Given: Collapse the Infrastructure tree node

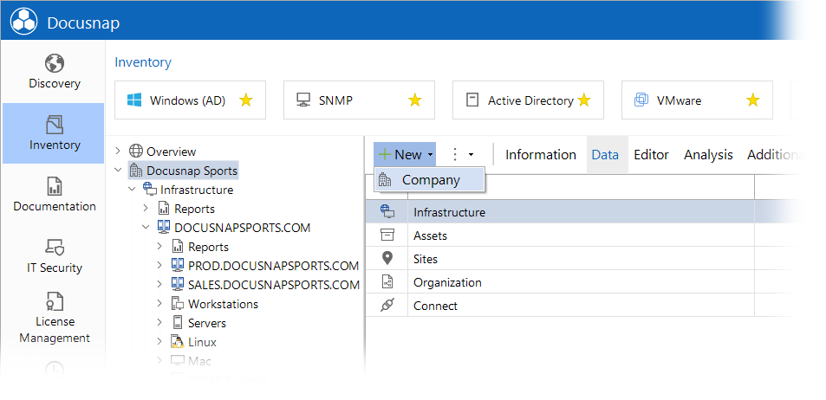Looking at the screenshot, I should pos(132,190).
